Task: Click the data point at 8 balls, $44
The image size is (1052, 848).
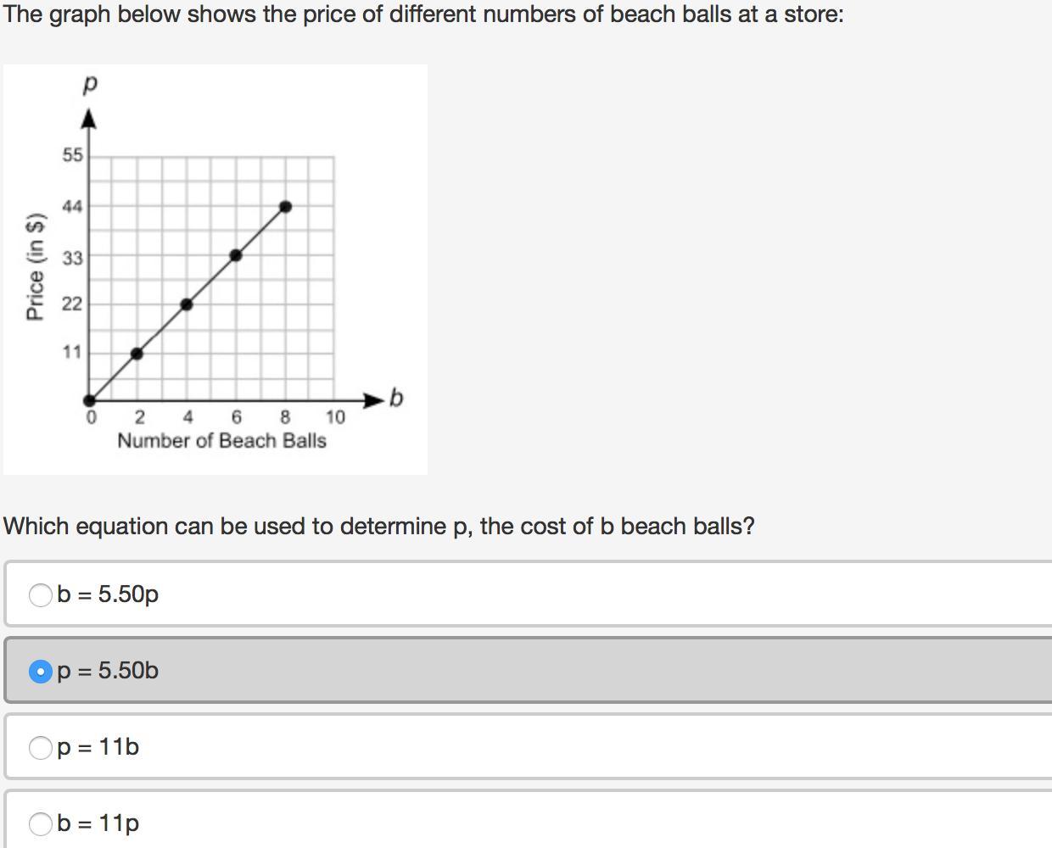Action: point(286,206)
